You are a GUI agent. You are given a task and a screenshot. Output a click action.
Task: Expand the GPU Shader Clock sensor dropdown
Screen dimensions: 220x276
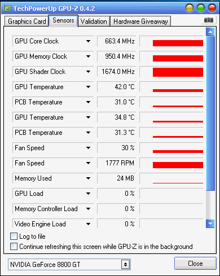point(88,72)
